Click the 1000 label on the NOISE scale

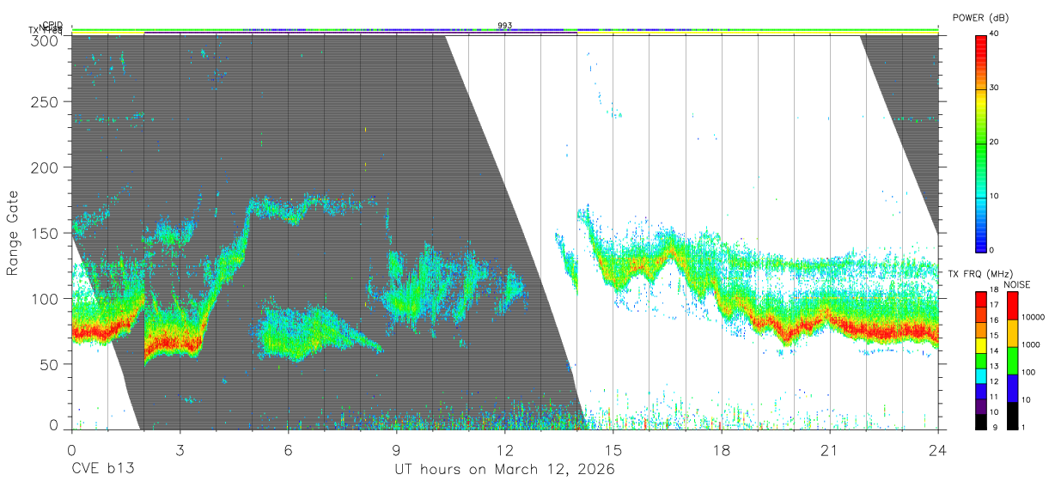[x=1030, y=344]
